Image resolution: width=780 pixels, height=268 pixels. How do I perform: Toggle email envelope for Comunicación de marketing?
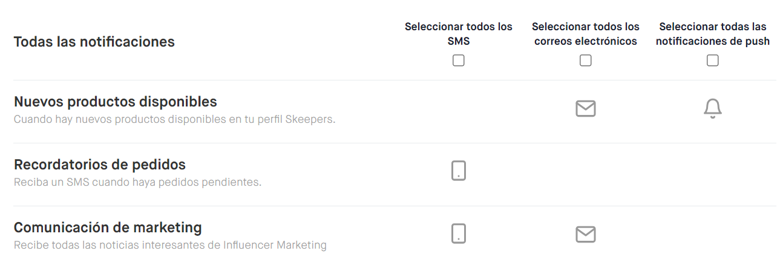(x=585, y=234)
